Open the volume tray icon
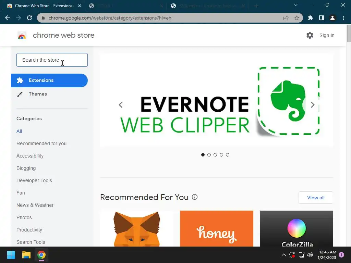The image size is (351, 263). 310,255
